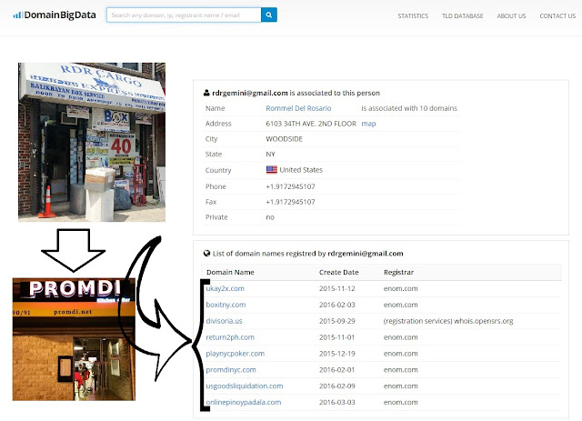This screenshot has width=582, height=421.
Task: Select text 'is associated with 10 domains'
Action: (x=409, y=108)
